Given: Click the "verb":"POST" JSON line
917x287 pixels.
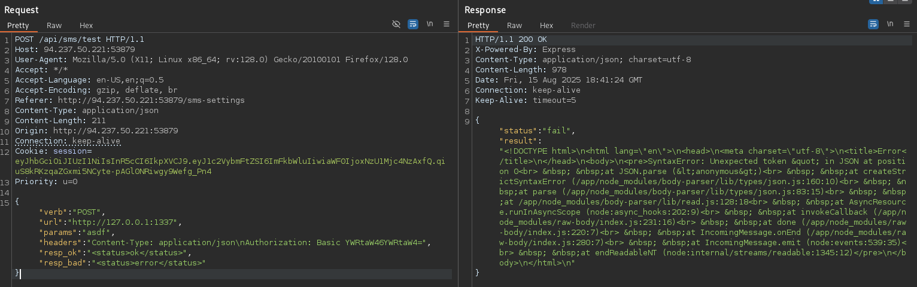Looking at the screenshot, I should [72, 212].
